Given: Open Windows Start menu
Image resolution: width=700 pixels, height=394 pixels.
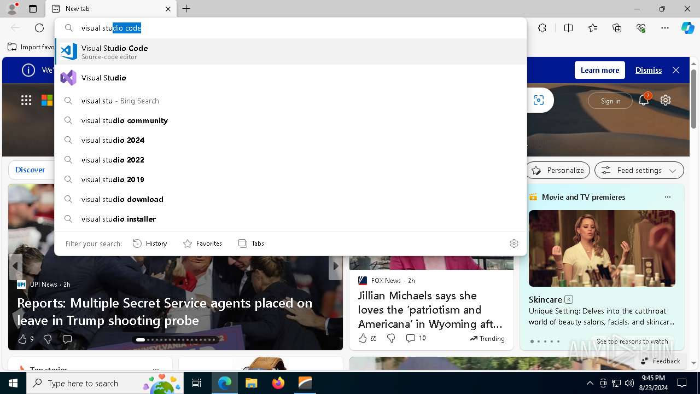Looking at the screenshot, I should point(13,383).
